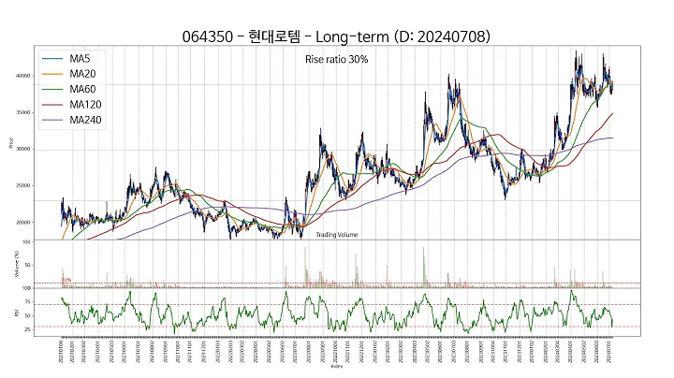This screenshot has width=674, height=378.
Task: Click the MA240 purple line sample in legend
Action: pos(52,120)
